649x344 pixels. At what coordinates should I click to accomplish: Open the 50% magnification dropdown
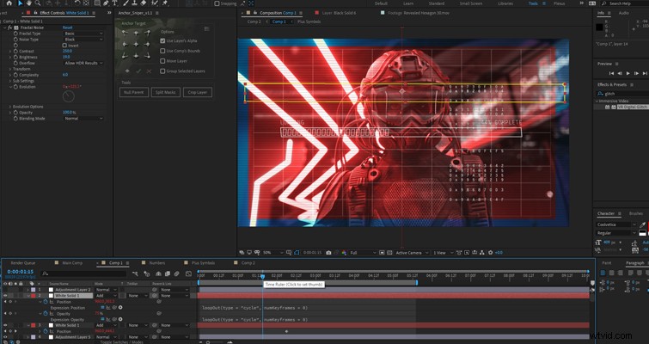click(273, 253)
